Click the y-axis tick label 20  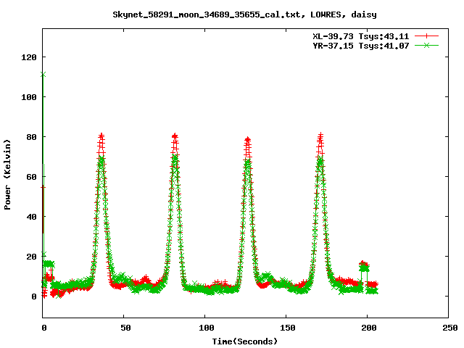[x=31, y=257]
